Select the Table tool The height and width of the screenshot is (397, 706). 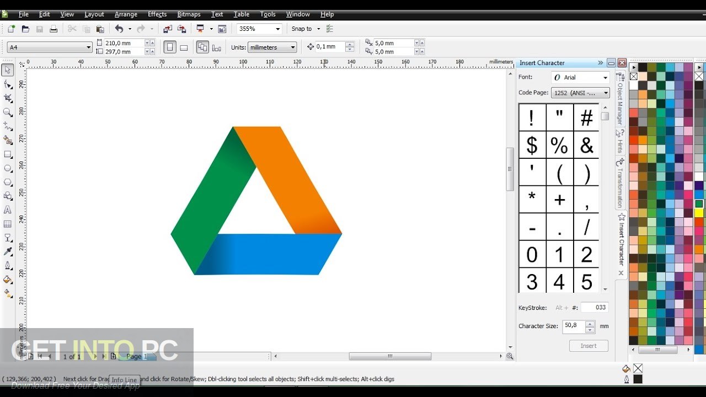coord(8,224)
